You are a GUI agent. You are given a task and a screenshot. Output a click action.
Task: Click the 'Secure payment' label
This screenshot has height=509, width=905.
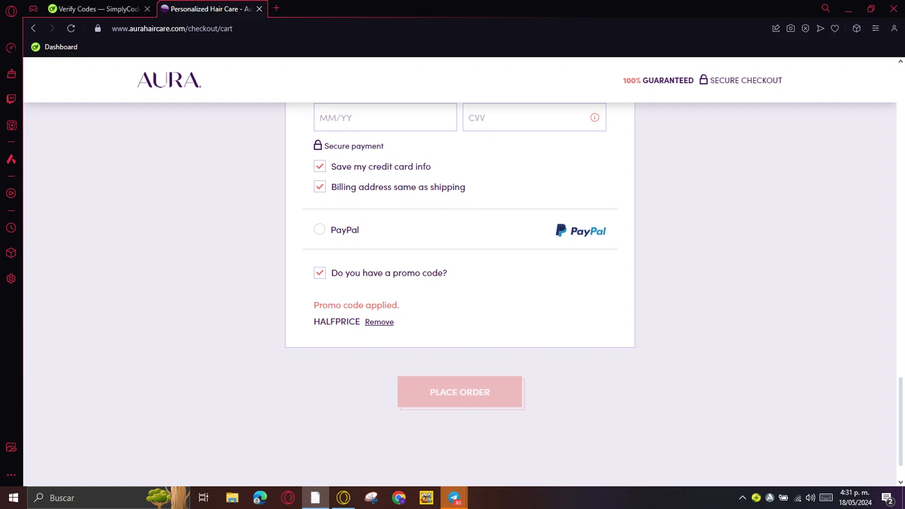click(x=354, y=146)
